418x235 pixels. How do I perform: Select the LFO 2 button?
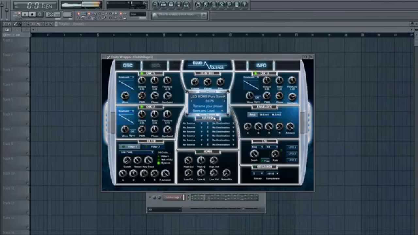pyautogui.click(x=292, y=154)
